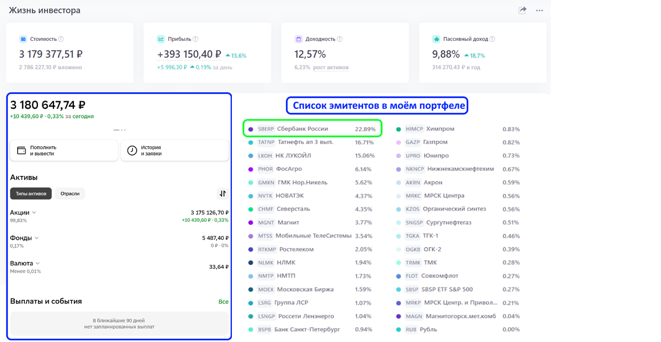Image resolution: width=661 pixels, height=342 pixels.
Task: Click the 22.89% share of Сбербанк
Action: pos(365,129)
